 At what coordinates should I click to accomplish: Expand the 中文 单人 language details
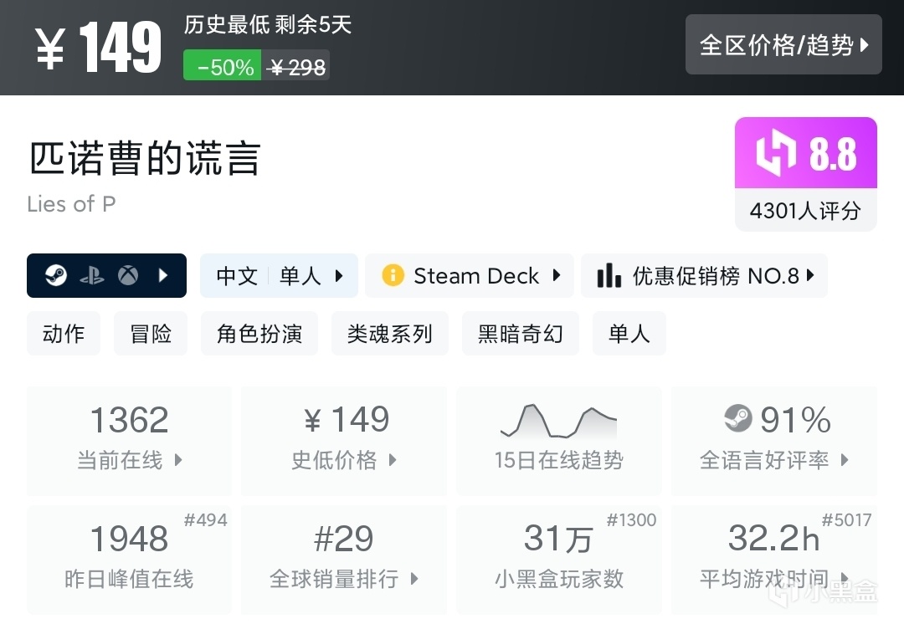point(279,276)
